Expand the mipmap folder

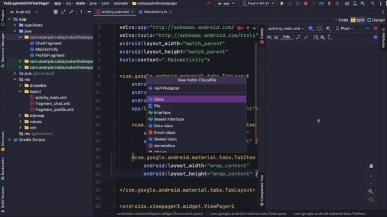tap(20, 116)
